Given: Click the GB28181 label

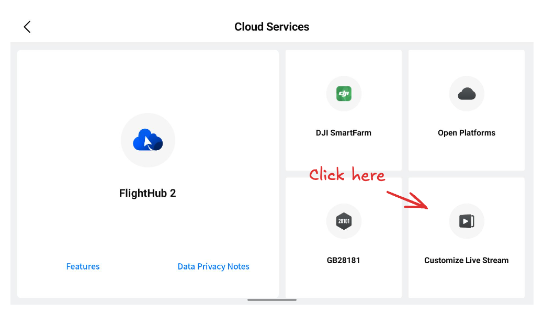Looking at the screenshot, I should tap(344, 261).
